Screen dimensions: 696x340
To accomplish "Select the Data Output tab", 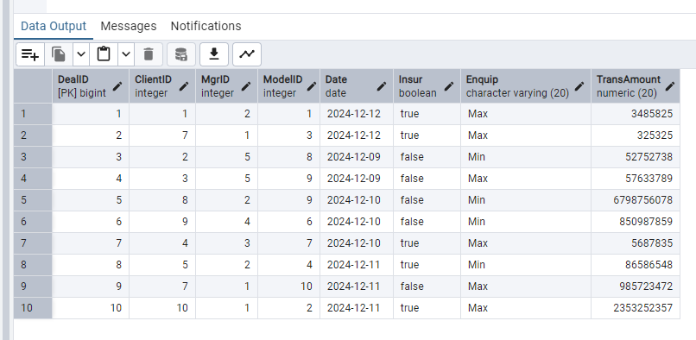I will click(x=54, y=26).
